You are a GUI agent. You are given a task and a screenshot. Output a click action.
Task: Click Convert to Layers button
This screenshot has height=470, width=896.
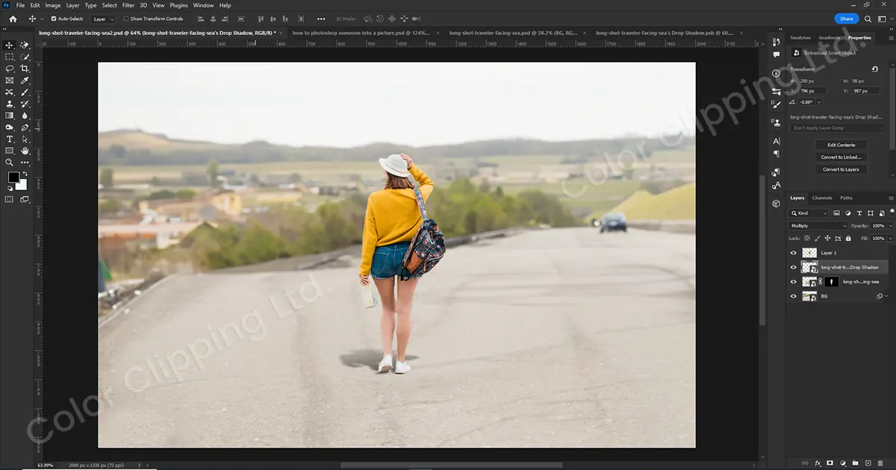841,169
